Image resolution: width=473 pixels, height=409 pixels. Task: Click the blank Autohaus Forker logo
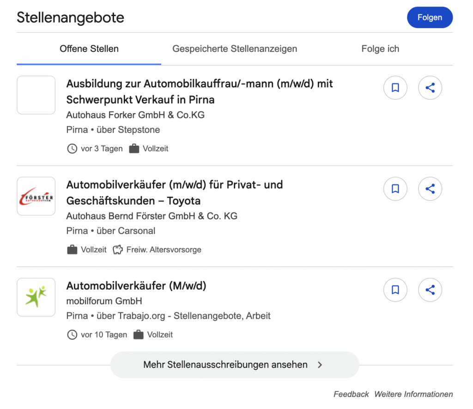point(36,95)
